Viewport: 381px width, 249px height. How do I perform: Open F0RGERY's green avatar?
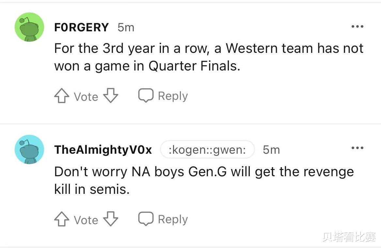coord(29,27)
